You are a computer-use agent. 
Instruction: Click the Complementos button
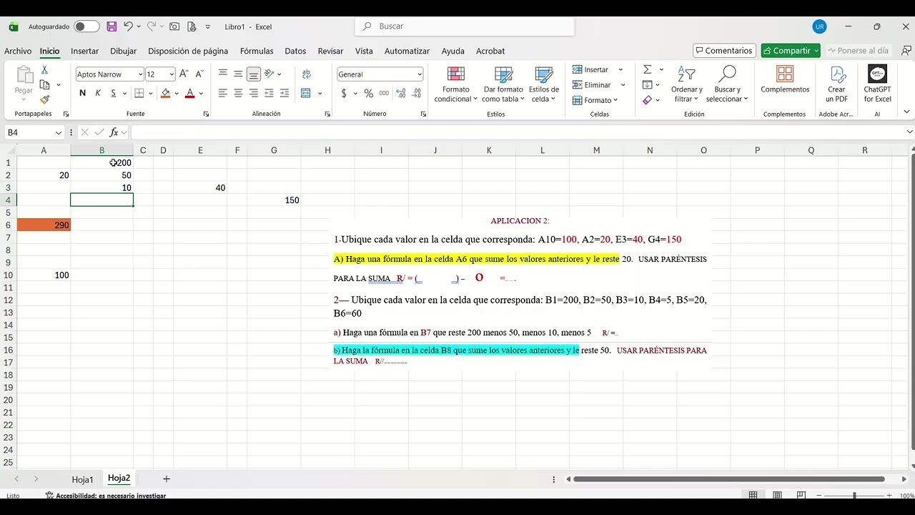click(x=785, y=80)
